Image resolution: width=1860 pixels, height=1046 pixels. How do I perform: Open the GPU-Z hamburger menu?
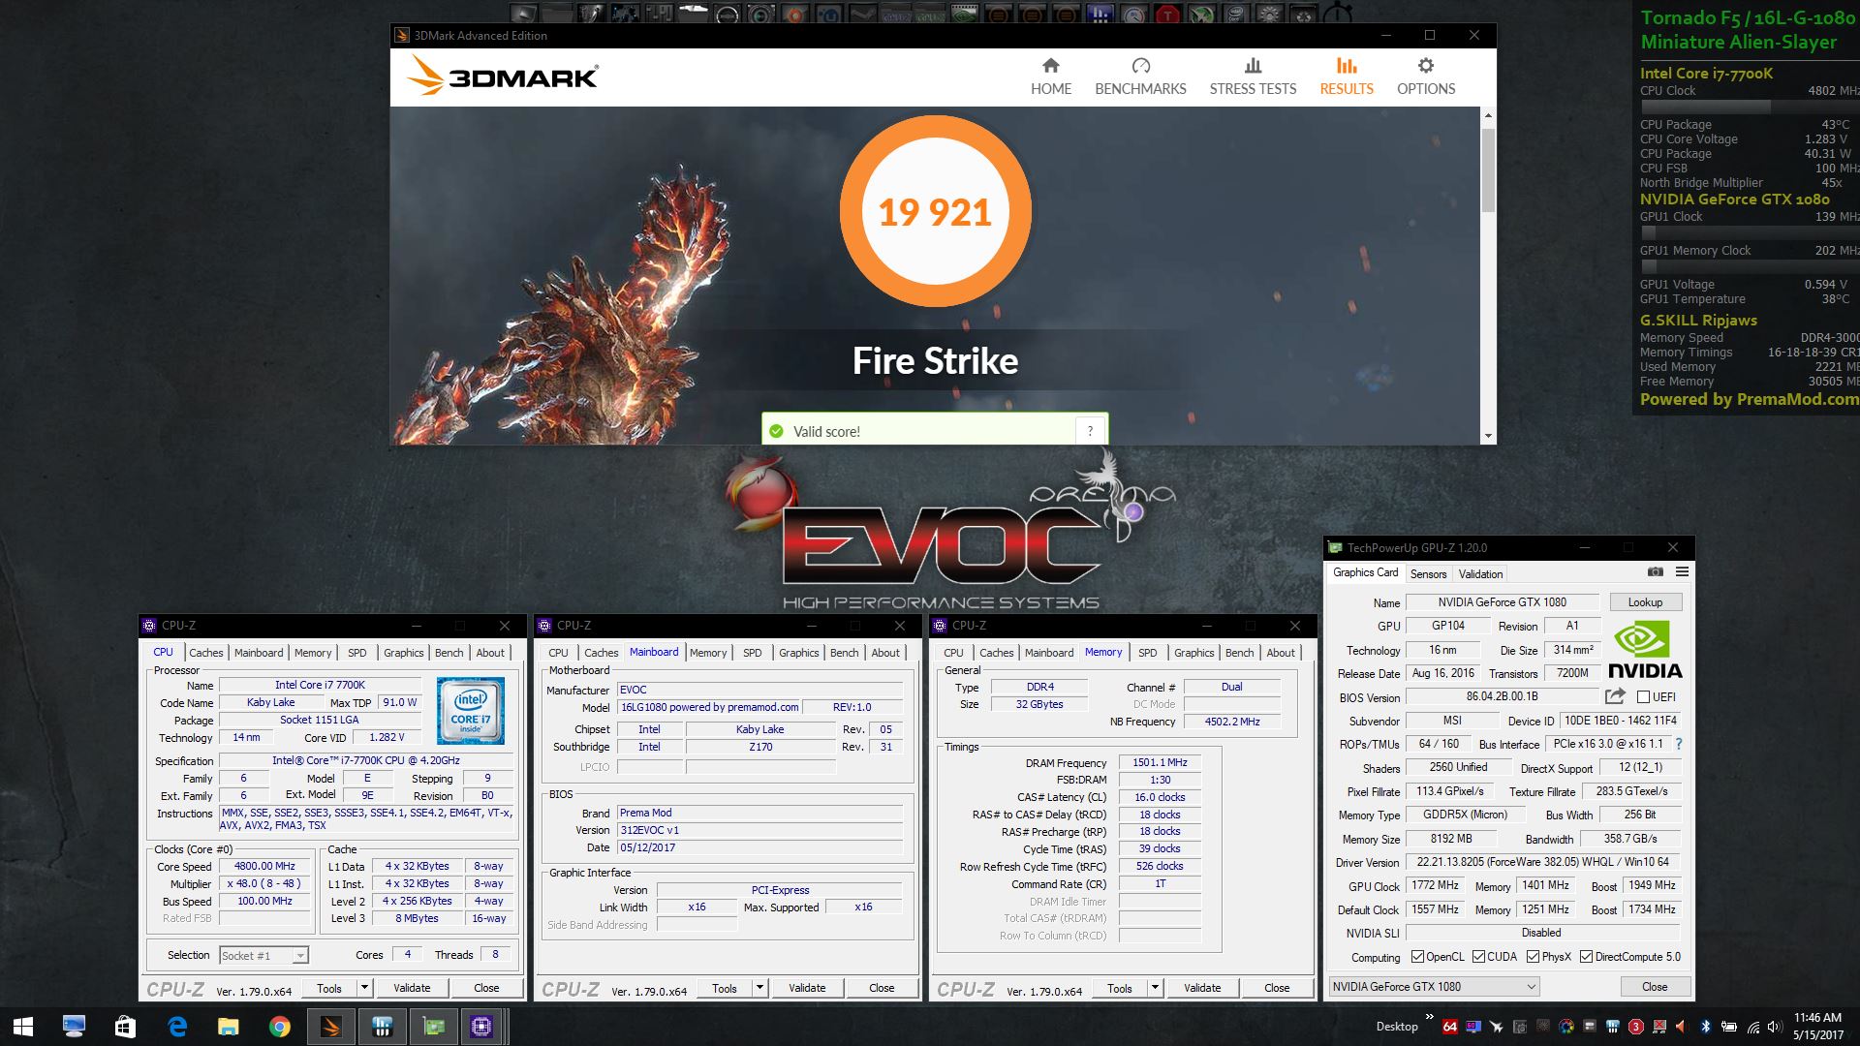(1683, 572)
